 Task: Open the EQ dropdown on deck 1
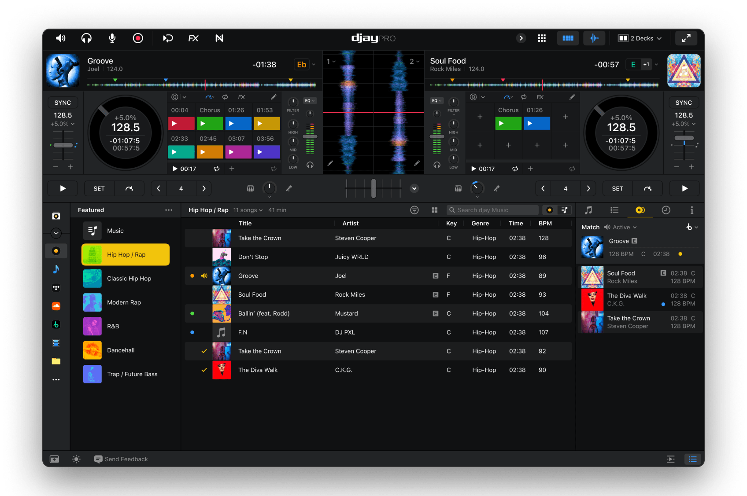point(310,101)
